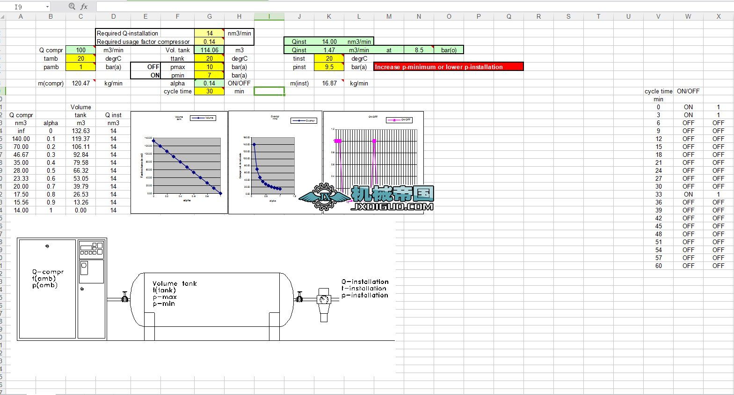Viewport: 734px width, 395px height.
Task: Click the Volume tank value 119.37
Action: [x=80, y=139]
